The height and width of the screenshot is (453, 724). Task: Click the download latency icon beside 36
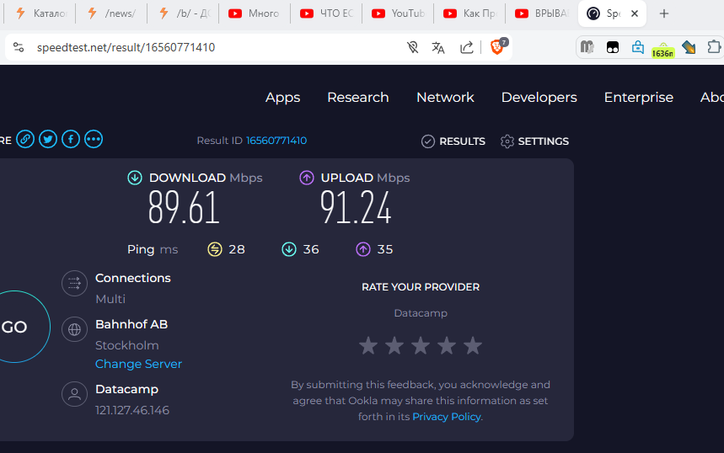click(289, 249)
